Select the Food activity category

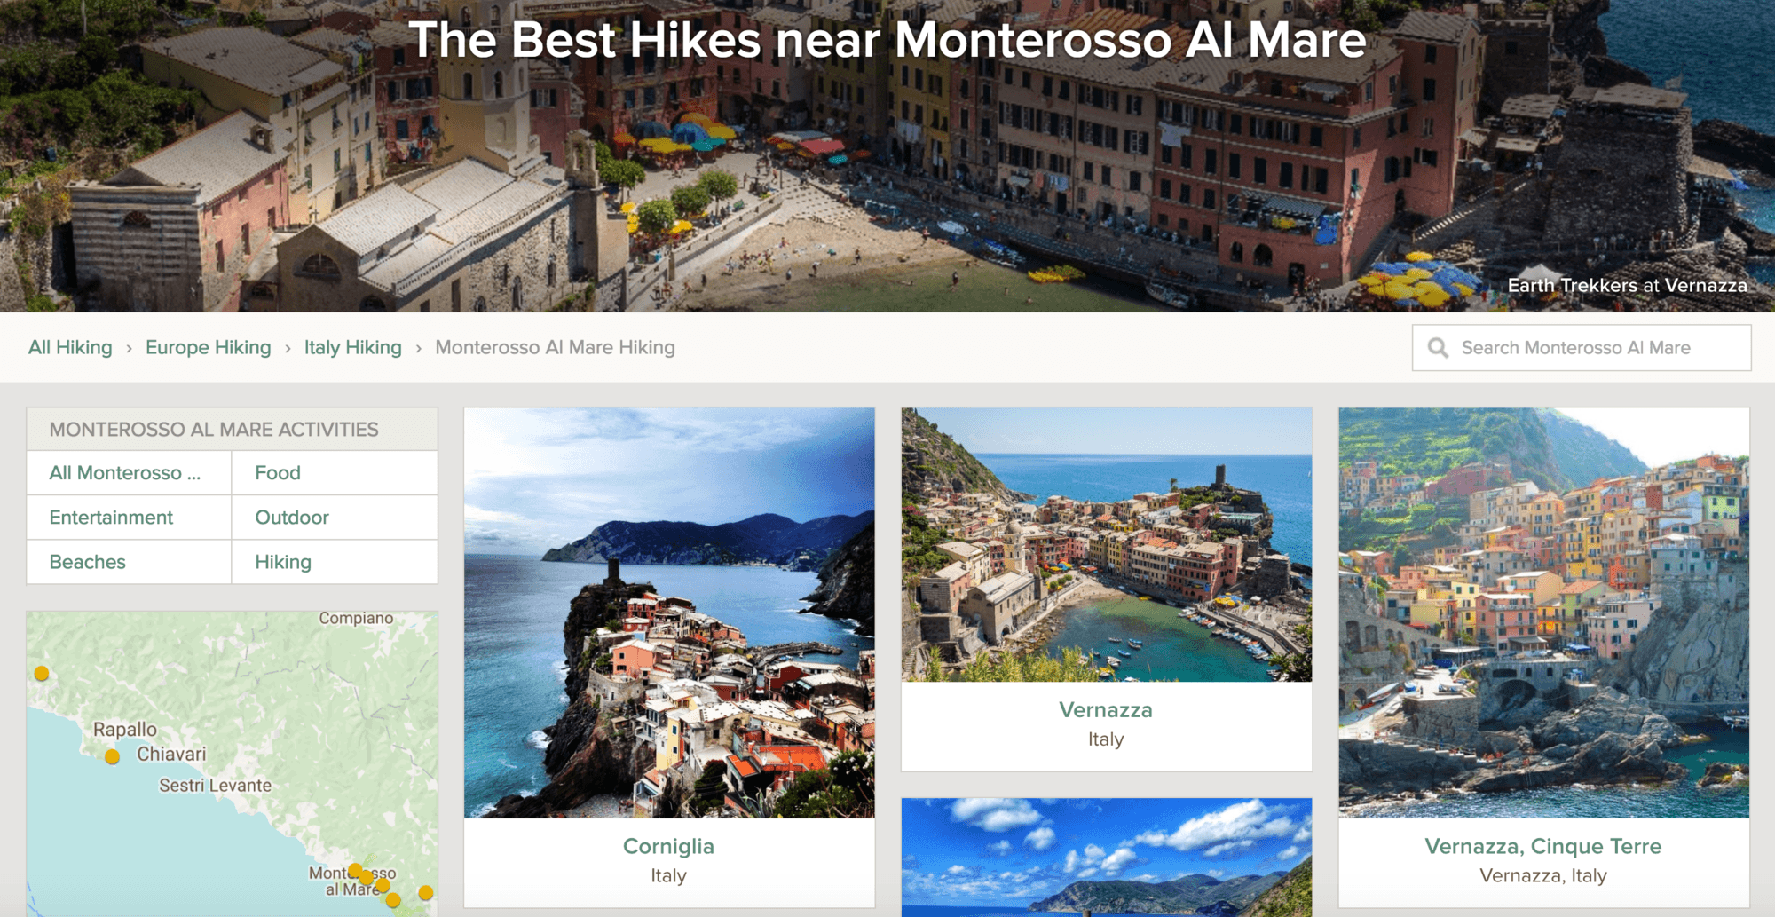pyautogui.click(x=335, y=473)
